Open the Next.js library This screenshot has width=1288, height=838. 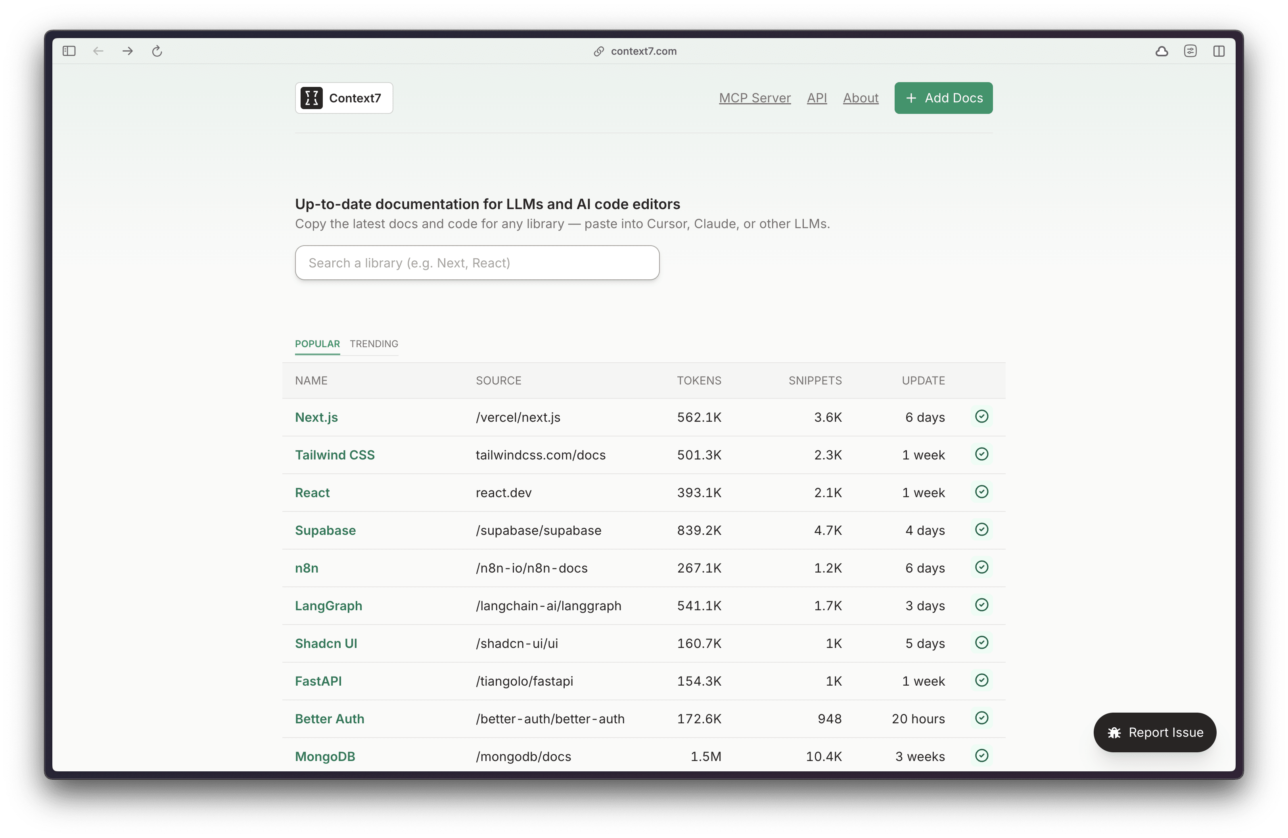pyautogui.click(x=316, y=417)
